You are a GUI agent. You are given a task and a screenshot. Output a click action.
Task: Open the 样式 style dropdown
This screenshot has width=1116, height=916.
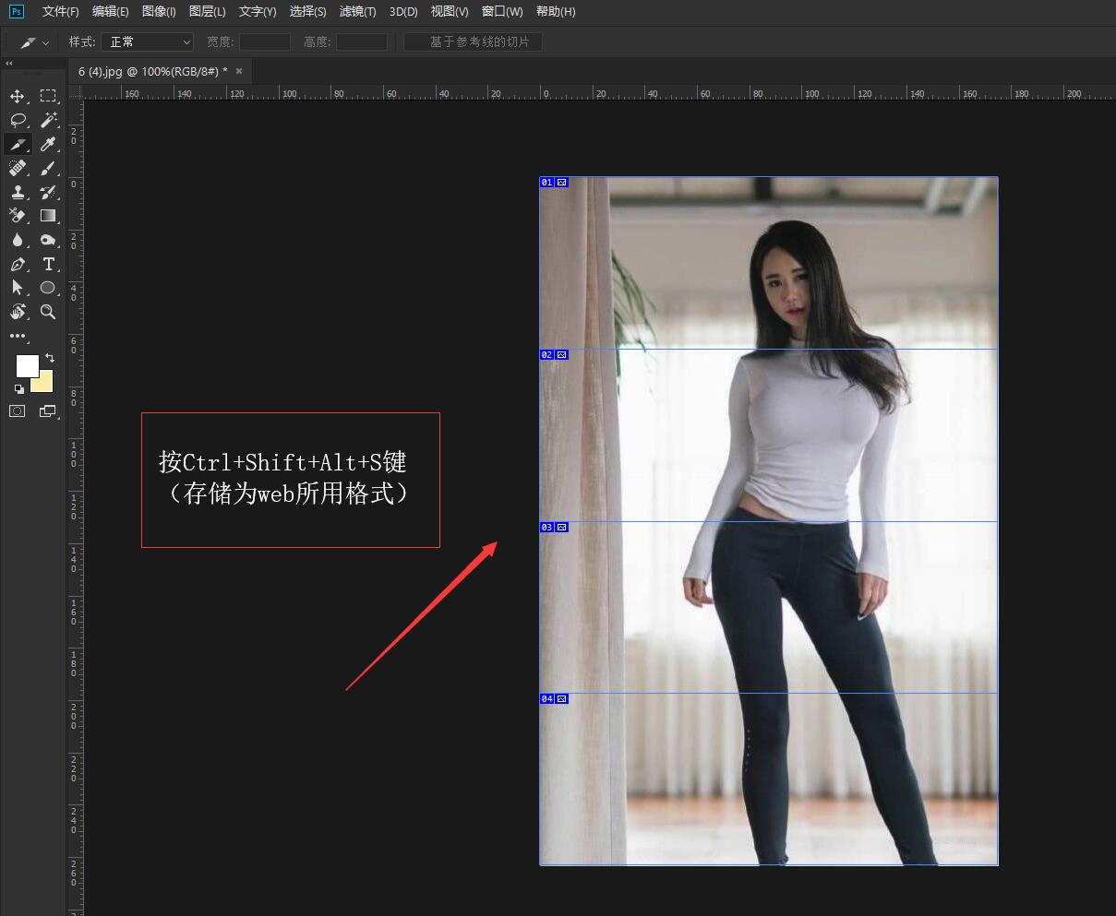point(147,42)
